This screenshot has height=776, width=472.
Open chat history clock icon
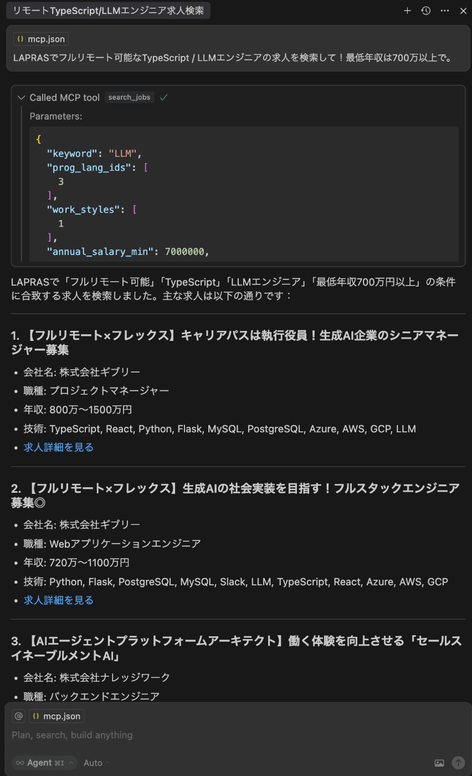coord(425,11)
